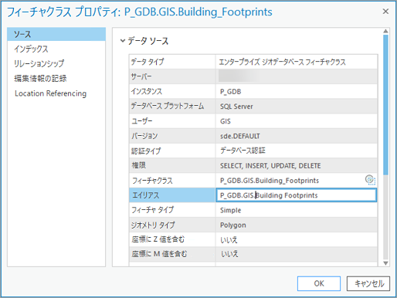Screen dimensions: 397x298
Task: Click the P_GDB.GIS.Building_Footprints feature class value
Action: [270, 181]
